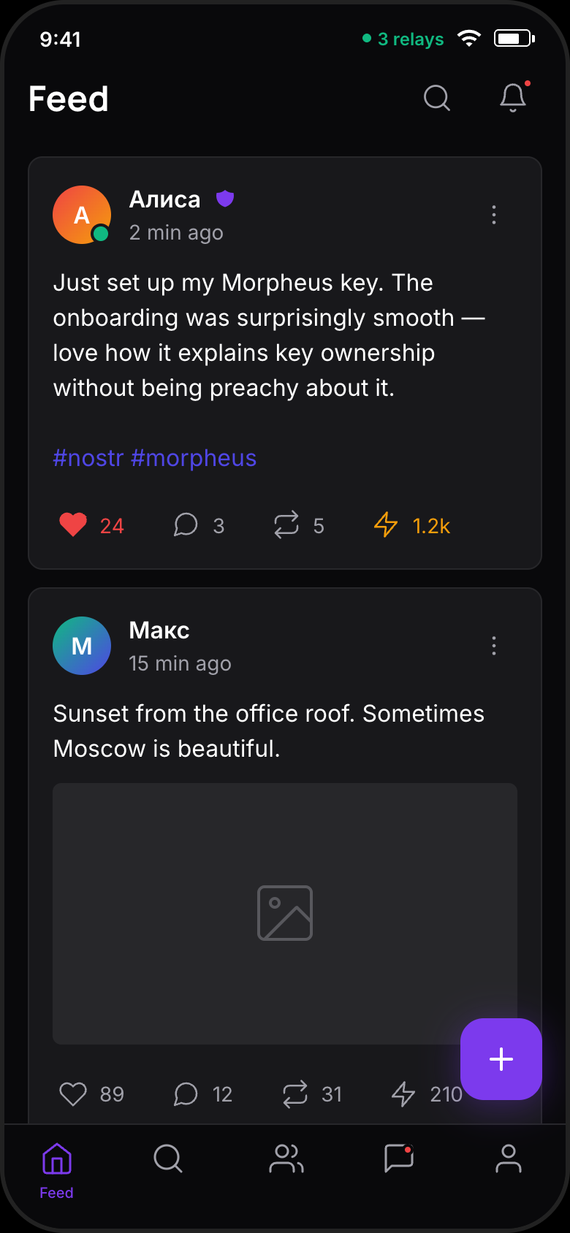The height and width of the screenshot is (1233, 570).
Task: Expand options menu for Алиса's post
Action: pyautogui.click(x=494, y=215)
